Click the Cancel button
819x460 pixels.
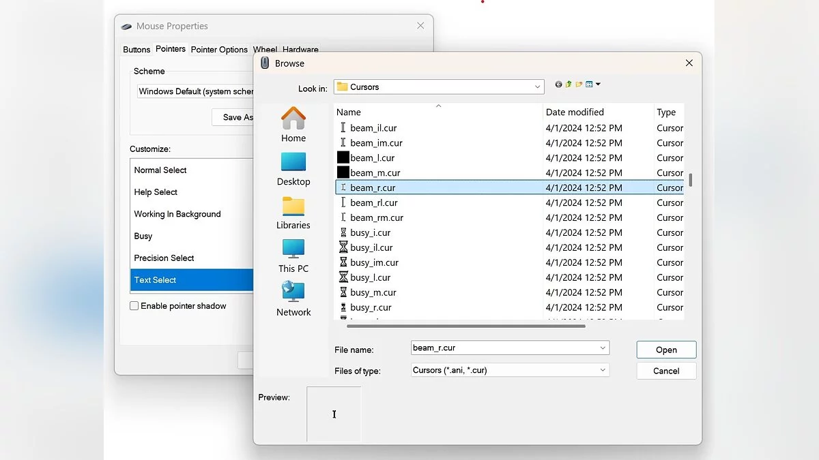666,371
